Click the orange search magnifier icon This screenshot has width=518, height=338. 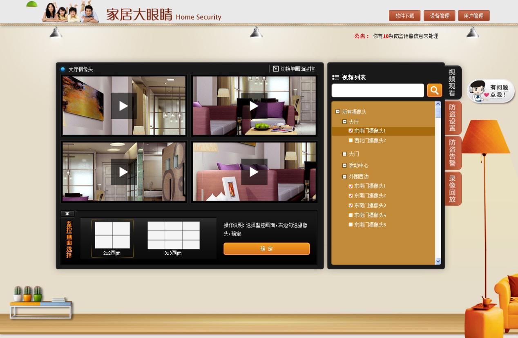click(434, 90)
